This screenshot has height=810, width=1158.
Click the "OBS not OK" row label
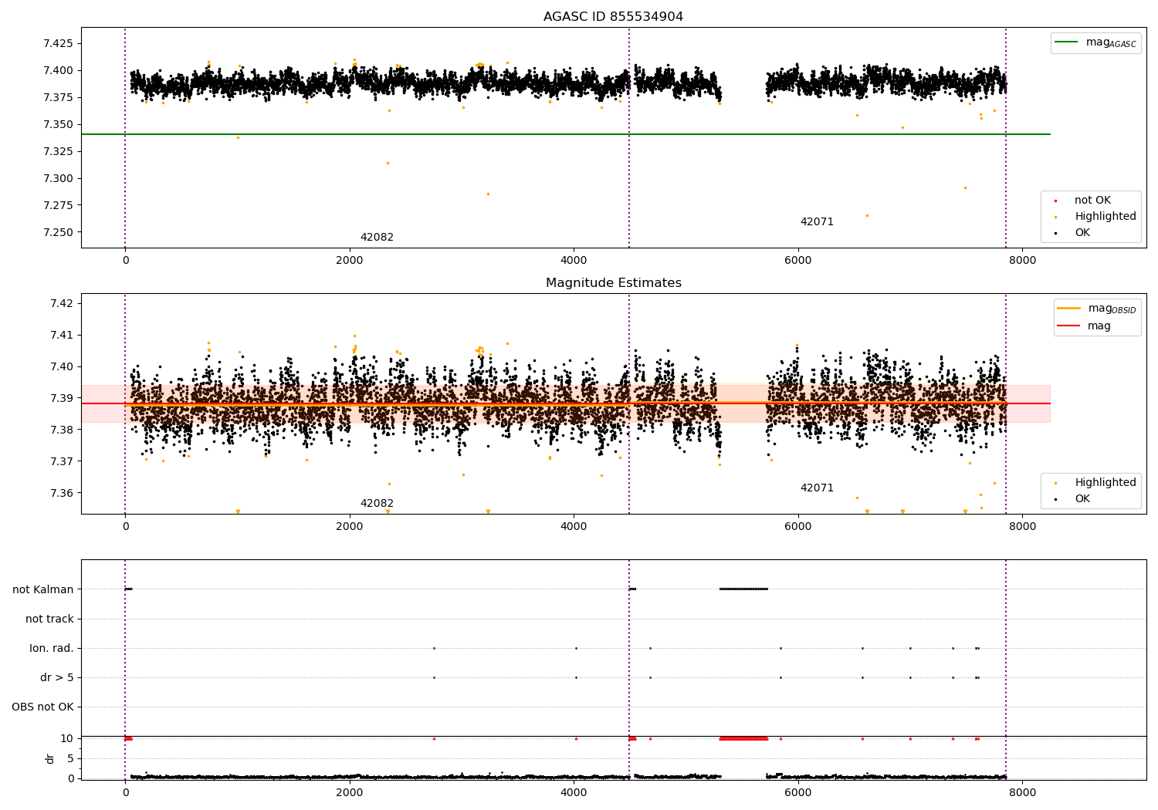(x=42, y=707)
